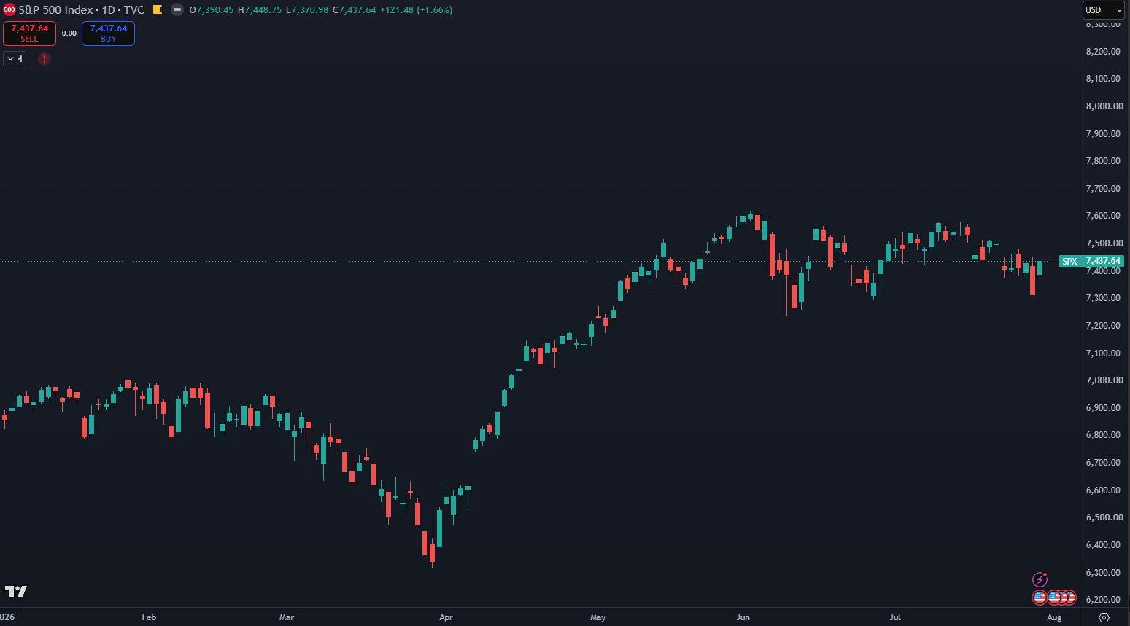This screenshot has width=1130, height=626.
Task: Click the red exclamation warning icon
Action: [x=44, y=59]
